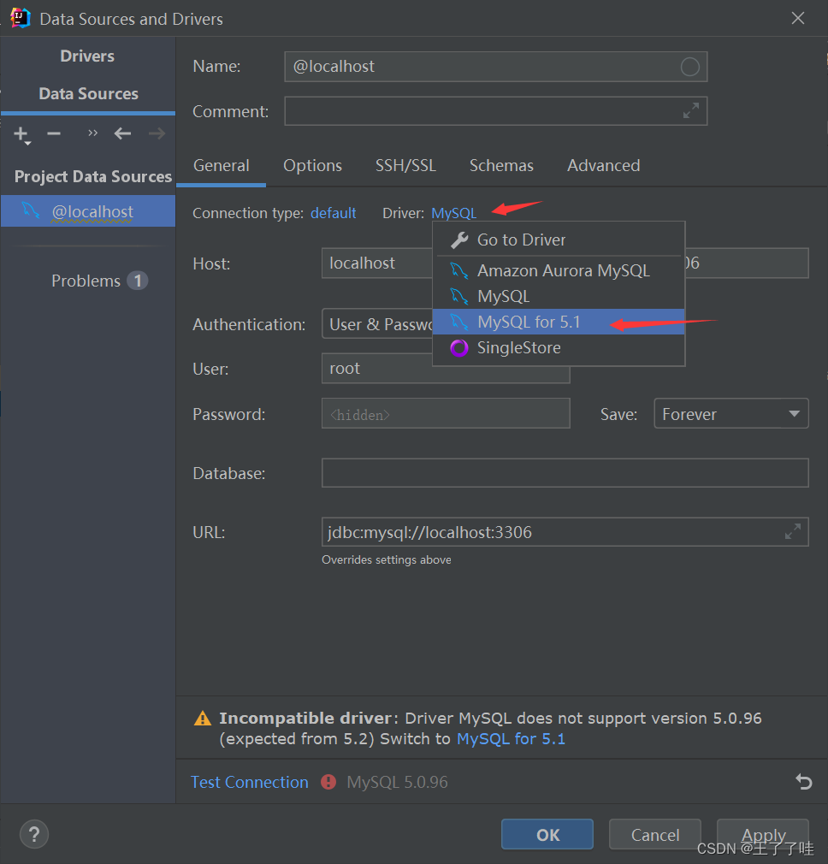This screenshot has height=864, width=828.
Task: Go back with the left arrow icon
Action: pos(122,133)
